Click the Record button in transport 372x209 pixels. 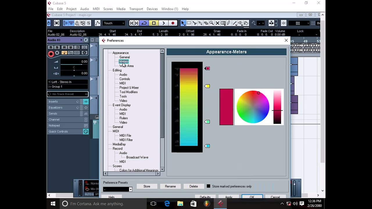173,23
